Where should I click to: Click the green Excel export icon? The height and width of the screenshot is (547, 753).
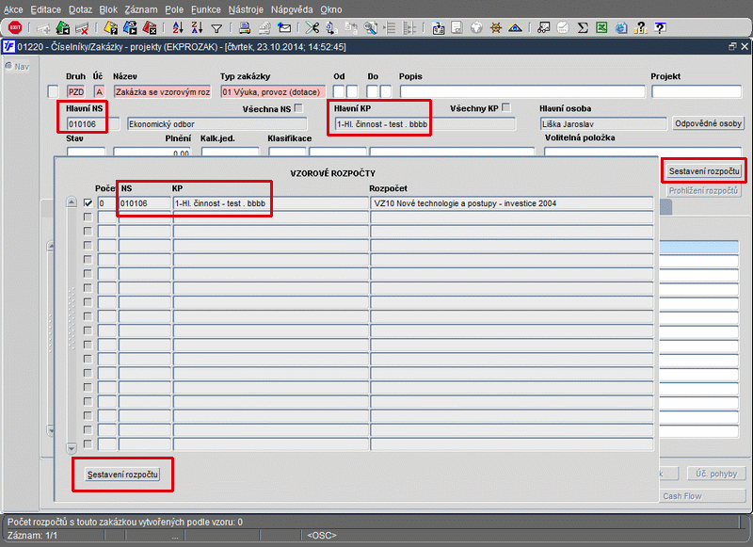[601, 28]
